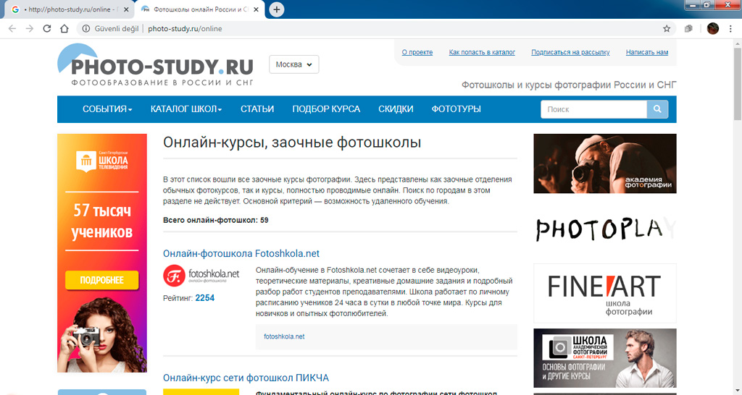Visit the fotoshkola.net site link
Viewport: 742px width, 395px height.
coord(284,337)
